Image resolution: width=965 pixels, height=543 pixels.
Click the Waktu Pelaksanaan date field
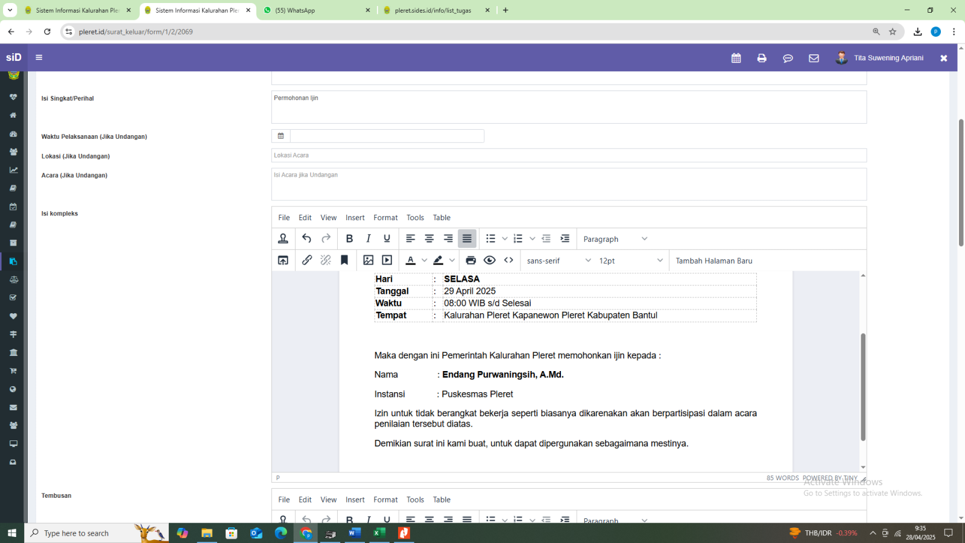coord(387,136)
